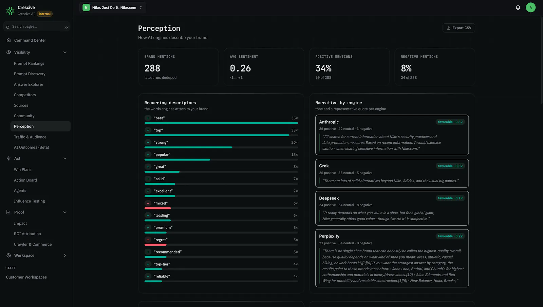Open the user avatar menu
The height and width of the screenshot is (307, 543).
(530, 7)
